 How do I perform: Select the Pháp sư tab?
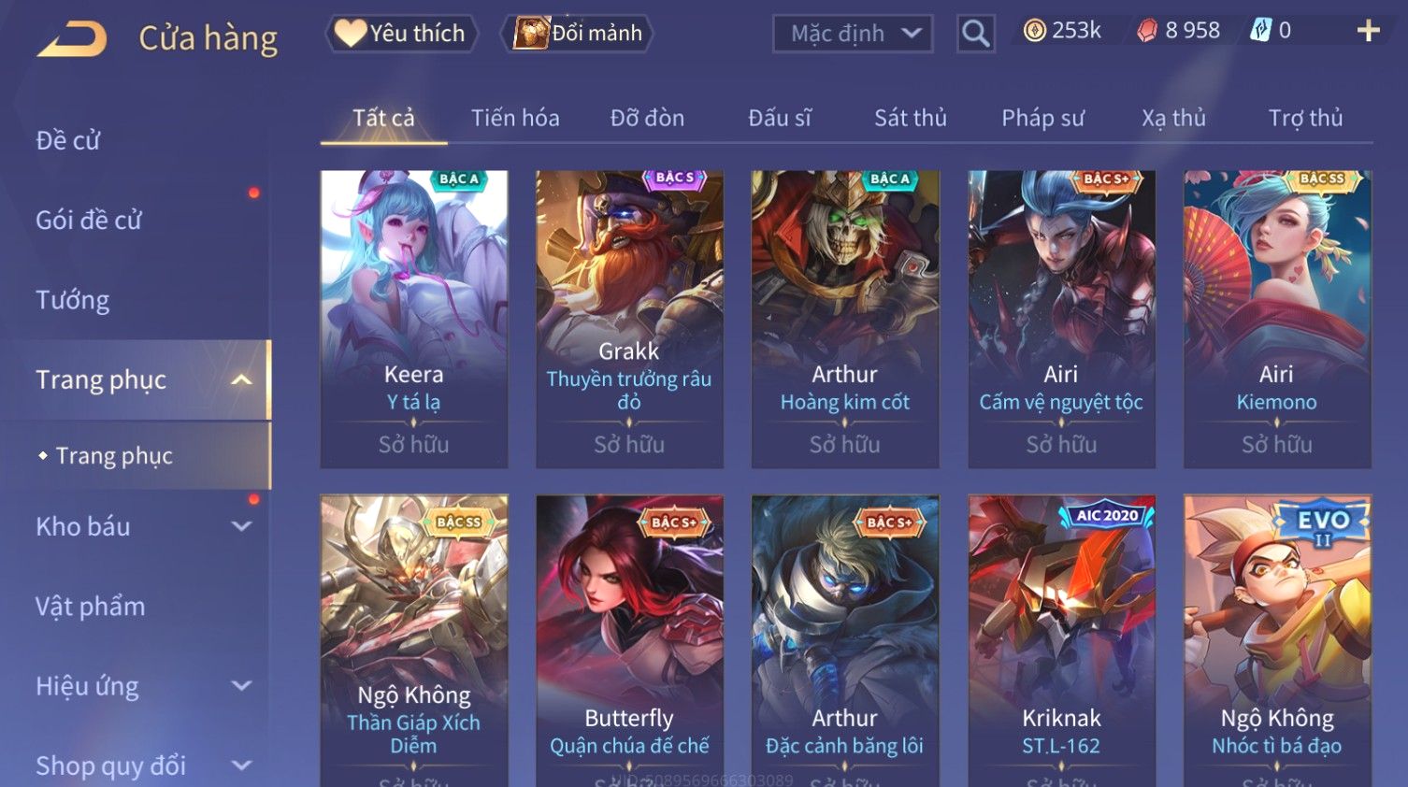click(1042, 118)
